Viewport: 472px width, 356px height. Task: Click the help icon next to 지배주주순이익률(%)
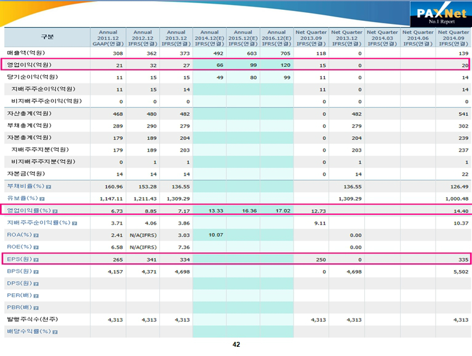[x=74, y=223]
